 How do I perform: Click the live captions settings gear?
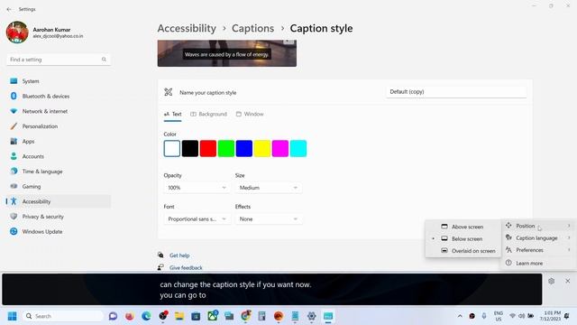point(551,281)
